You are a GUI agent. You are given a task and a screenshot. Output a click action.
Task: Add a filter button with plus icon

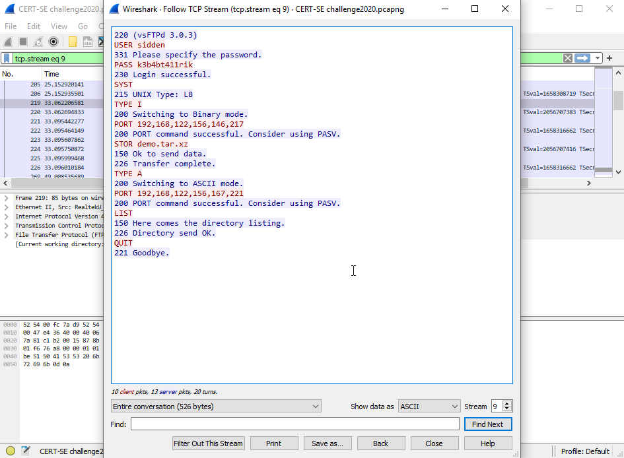[609, 59]
